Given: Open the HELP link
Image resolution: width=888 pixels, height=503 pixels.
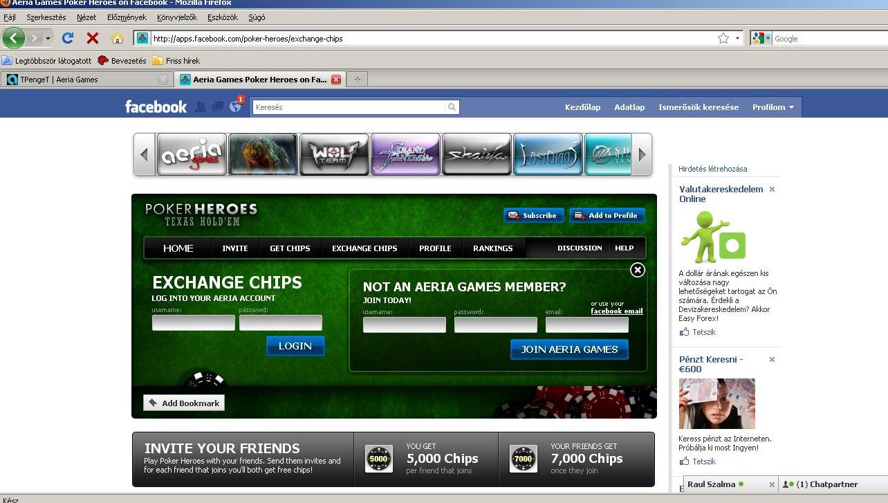Looking at the screenshot, I should (625, 248).
